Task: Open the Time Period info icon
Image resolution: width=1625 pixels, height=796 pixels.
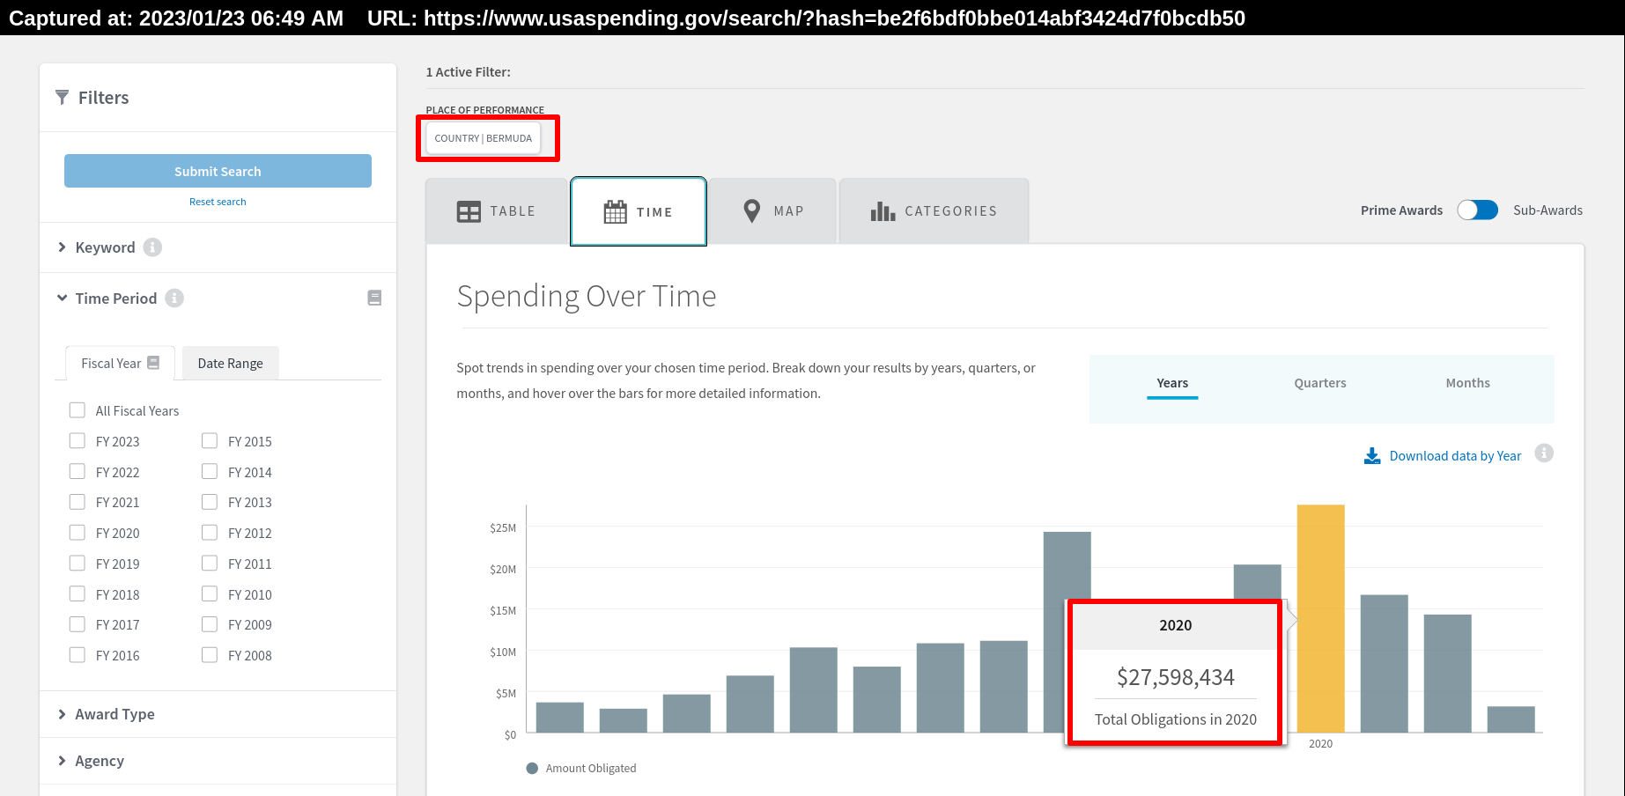Action: pyautogui.click(x=174, y=298)
